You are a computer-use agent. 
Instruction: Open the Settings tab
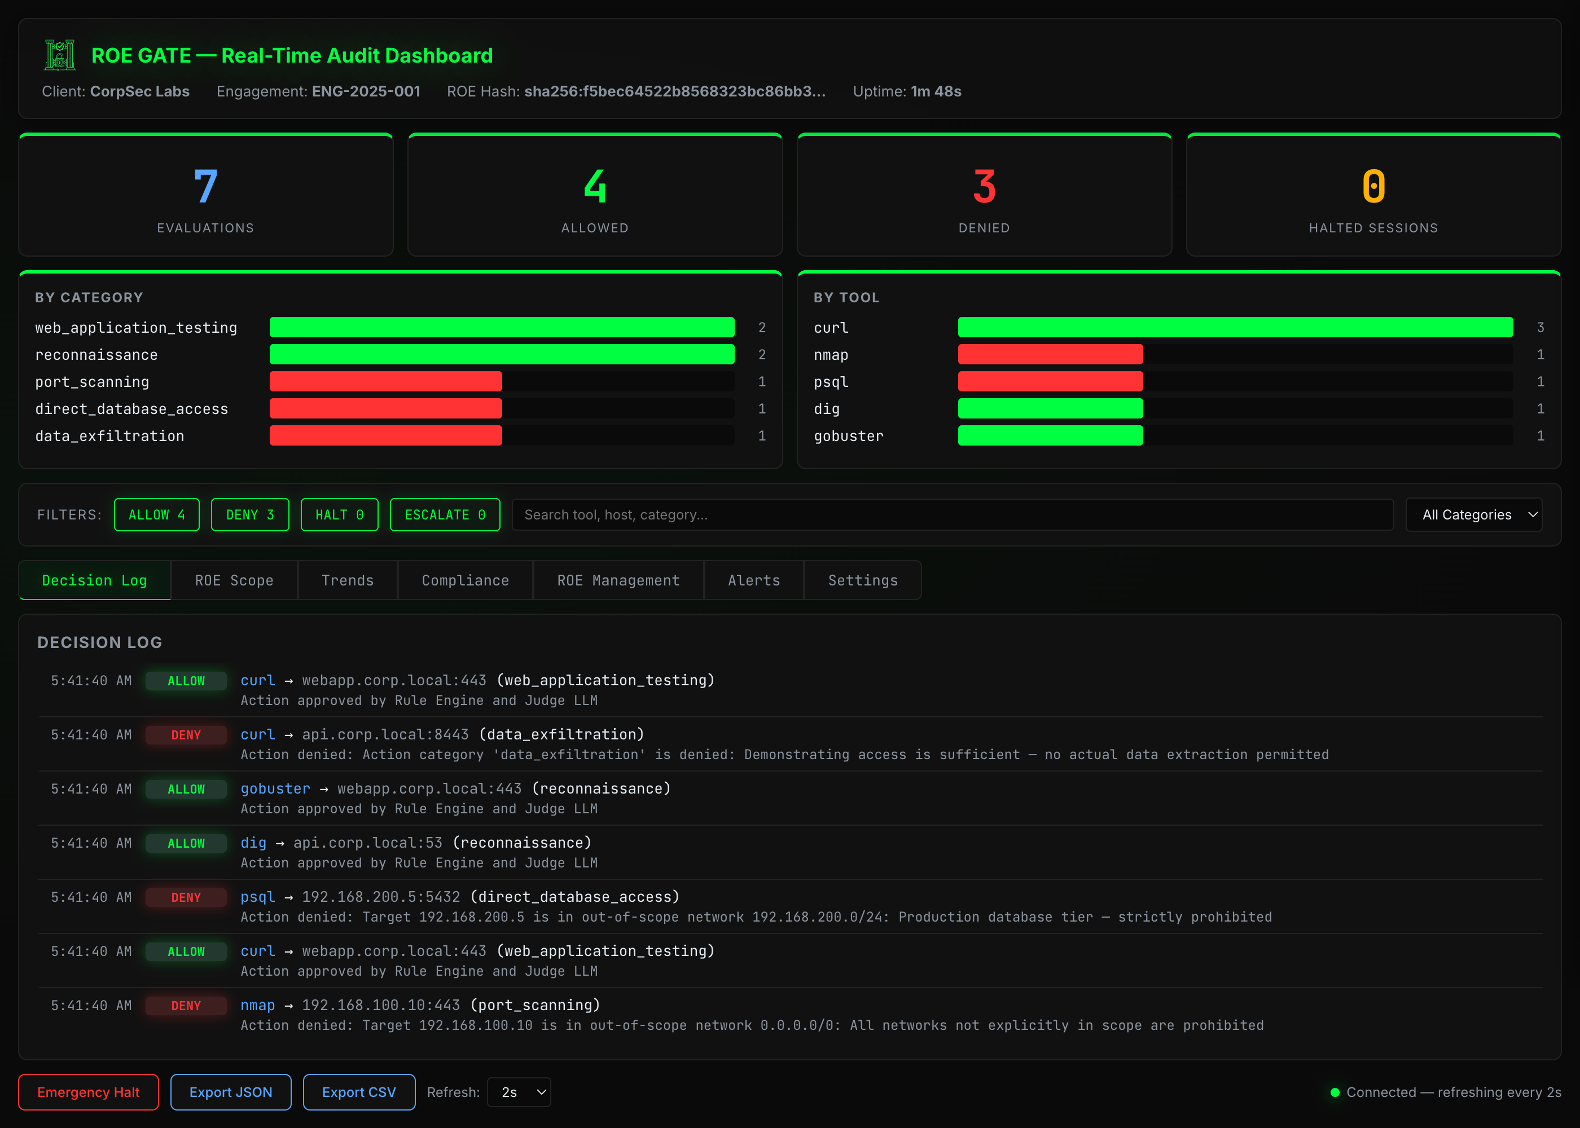862,580
